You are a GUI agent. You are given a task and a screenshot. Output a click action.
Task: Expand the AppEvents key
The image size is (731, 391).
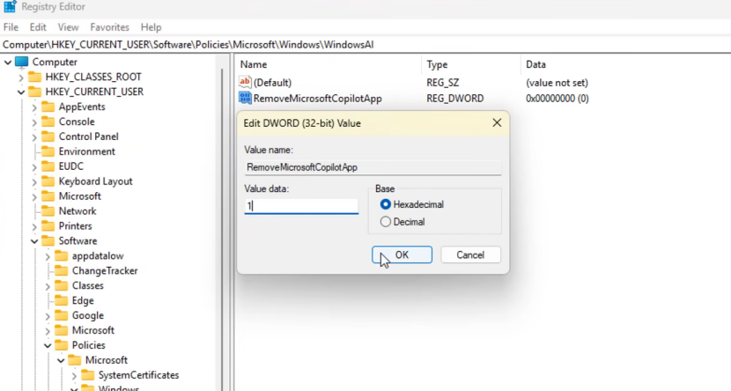(x=34, y=107)
